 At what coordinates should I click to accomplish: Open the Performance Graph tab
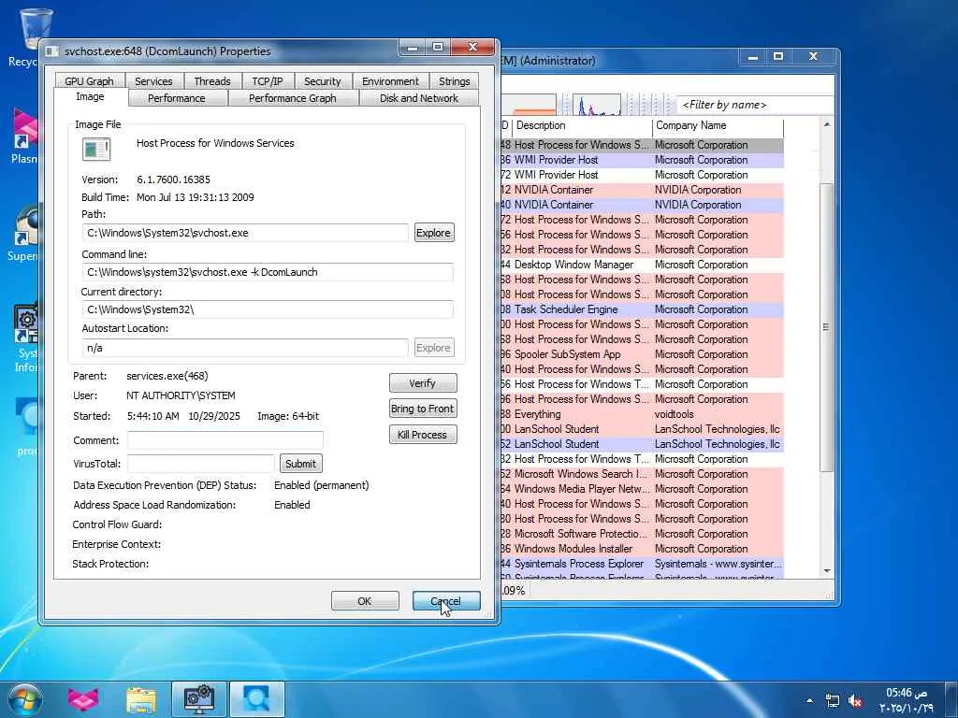(x=293, y=98)
